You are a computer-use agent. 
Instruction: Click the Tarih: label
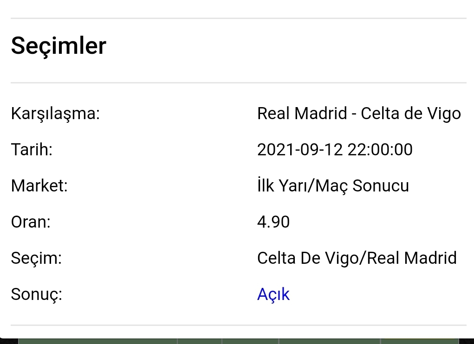tap(32, 150)
